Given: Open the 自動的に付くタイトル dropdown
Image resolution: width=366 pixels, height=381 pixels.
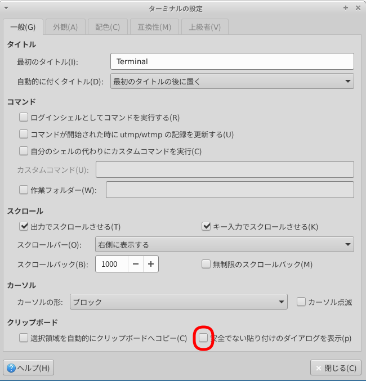Looking at the screenshot, I should pyautogui.click(x=232, y=82).
